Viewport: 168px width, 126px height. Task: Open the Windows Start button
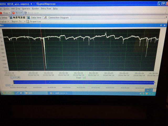click(7, 93)
